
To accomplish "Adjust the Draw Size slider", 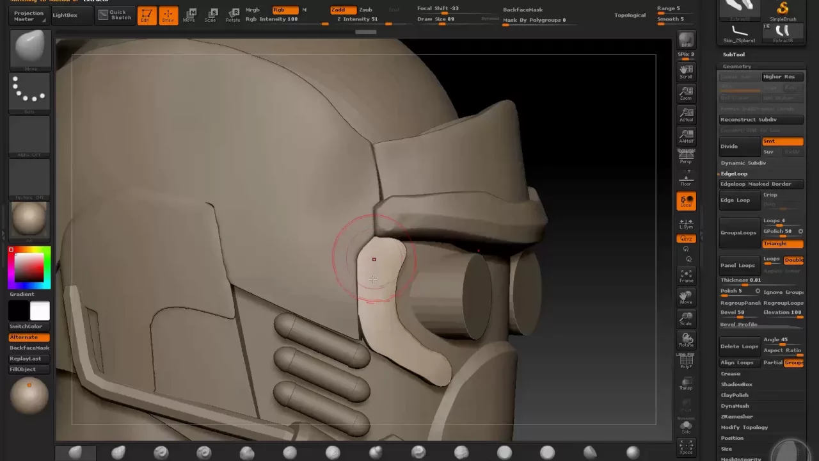I will (x=448, y=20).
